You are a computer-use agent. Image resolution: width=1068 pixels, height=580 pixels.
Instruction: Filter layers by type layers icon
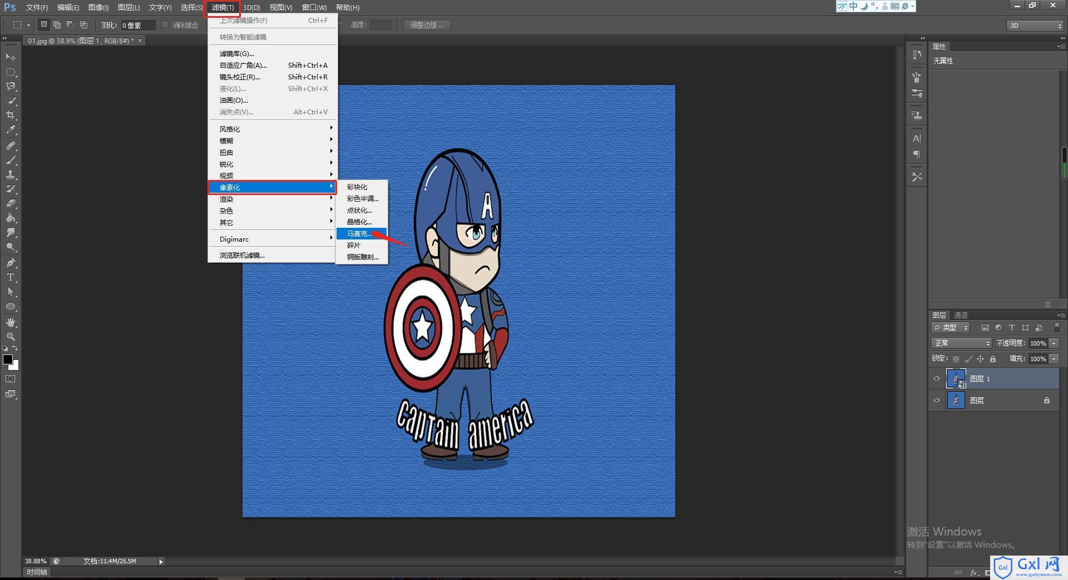click(1012, 328)
